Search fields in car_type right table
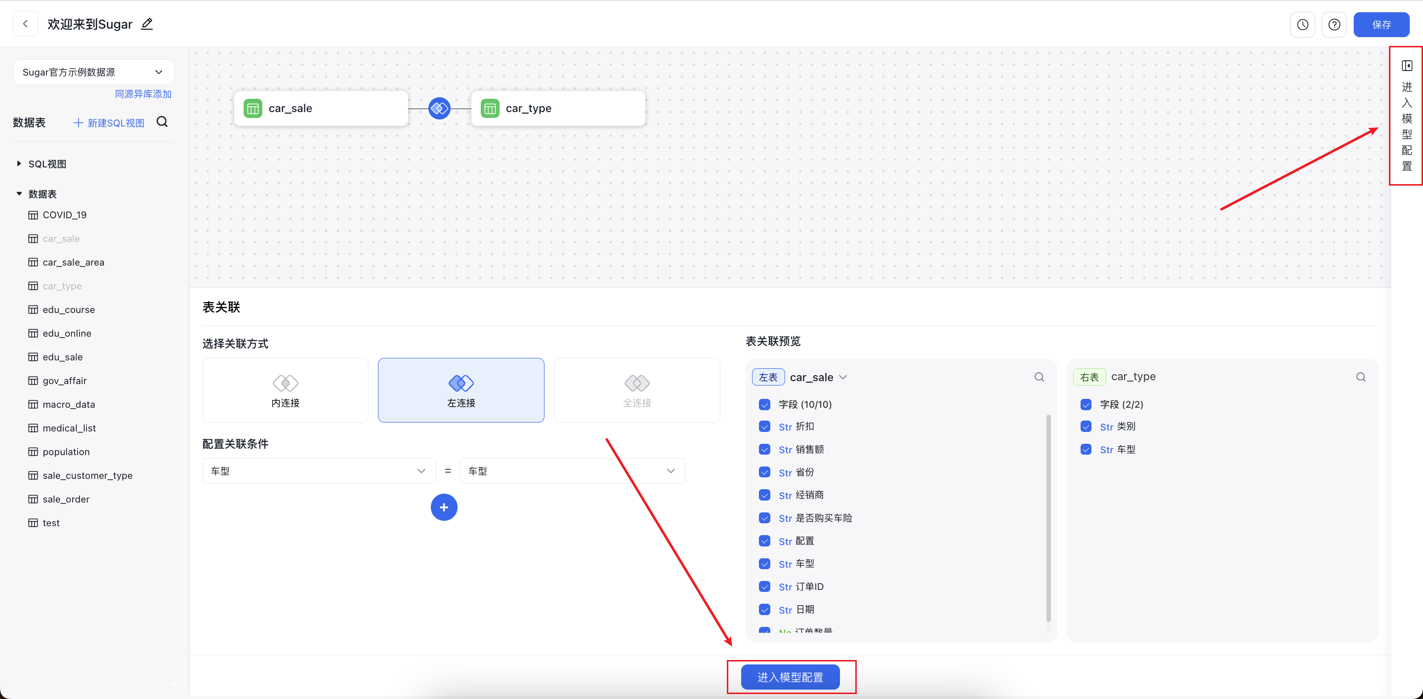Image resolution: width=1423 pixels, height=699 pixels. [1361, 377]
